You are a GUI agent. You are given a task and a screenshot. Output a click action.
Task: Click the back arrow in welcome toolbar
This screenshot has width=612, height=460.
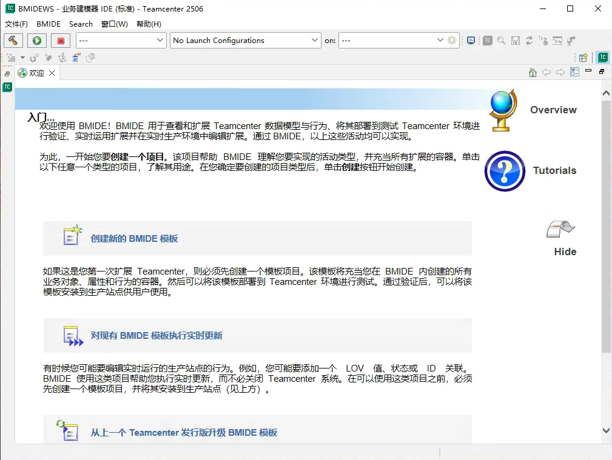point(546,72)
